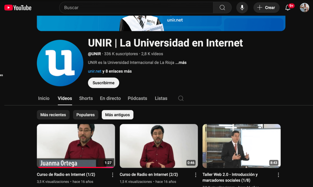Open the Crear button
The image size is (313, 187).
pyautogui.click(x=266, y=8)
